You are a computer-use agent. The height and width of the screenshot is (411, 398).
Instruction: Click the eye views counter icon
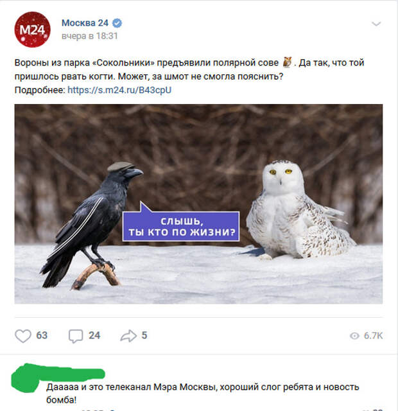tap(354, 336)
